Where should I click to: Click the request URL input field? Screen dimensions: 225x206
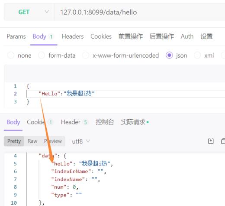point(140,12)
